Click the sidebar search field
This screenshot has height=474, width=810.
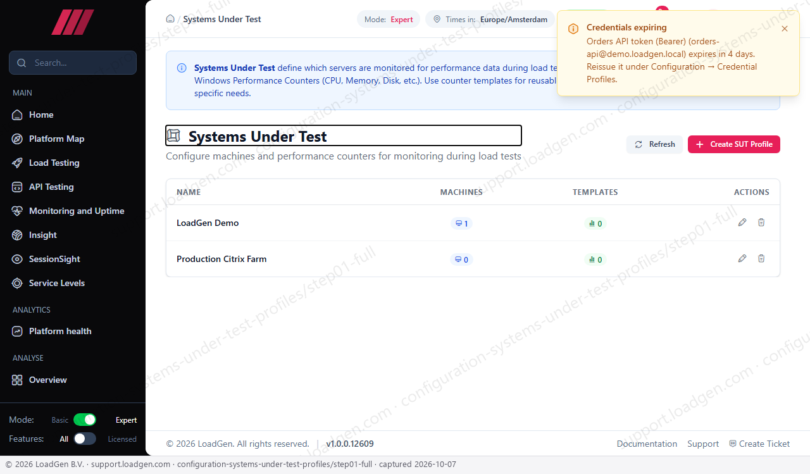pos(73,63)
